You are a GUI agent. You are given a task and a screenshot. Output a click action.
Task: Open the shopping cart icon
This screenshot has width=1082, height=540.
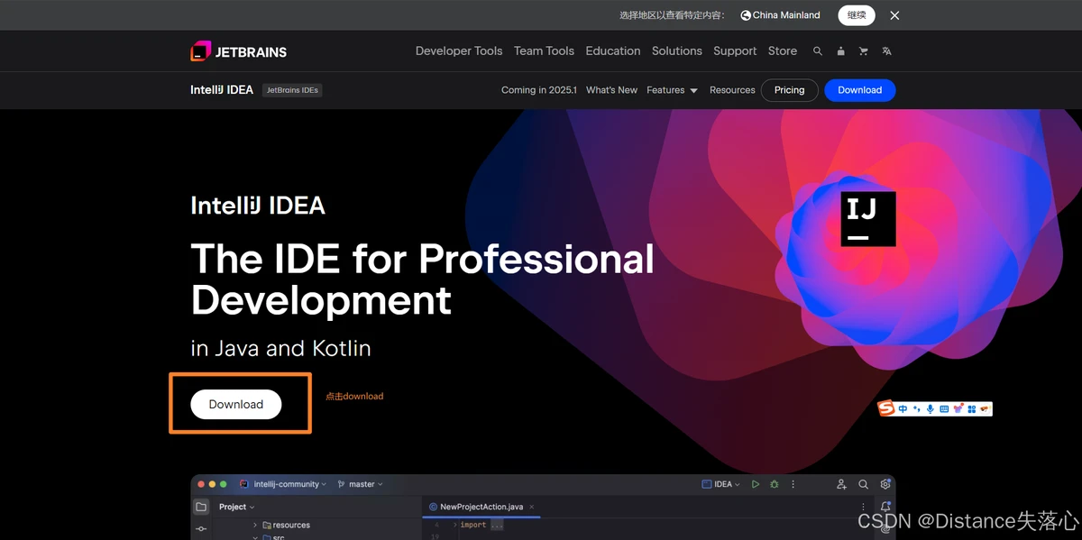click(864, 51)
